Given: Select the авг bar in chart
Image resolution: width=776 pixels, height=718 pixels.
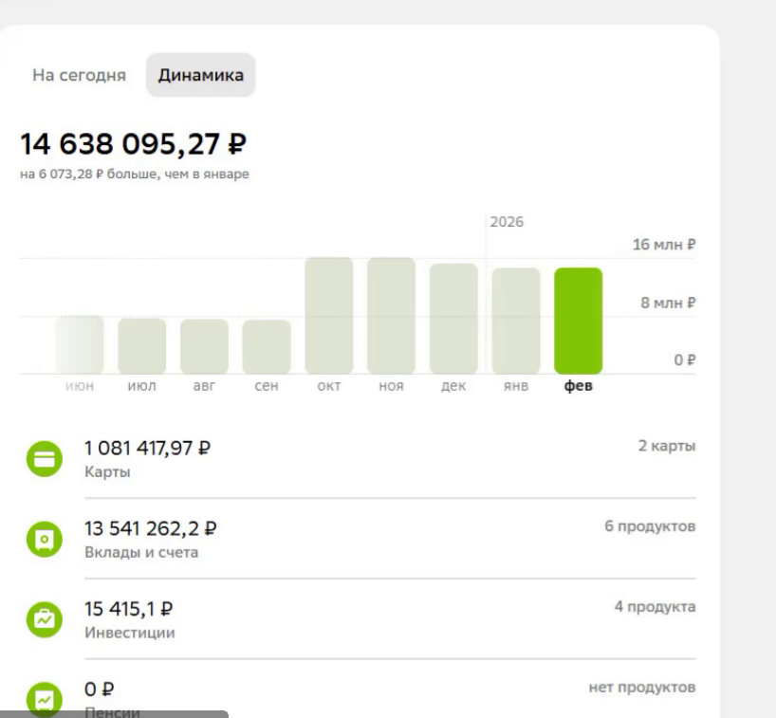Looking at the screenshot, I should [204, 346].
